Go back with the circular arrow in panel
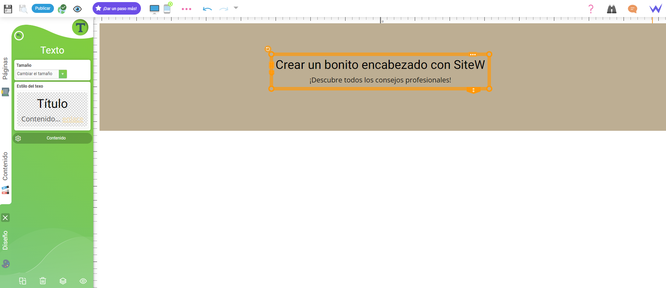The width and height of the screenshot is (666, 288). [19, 35]
